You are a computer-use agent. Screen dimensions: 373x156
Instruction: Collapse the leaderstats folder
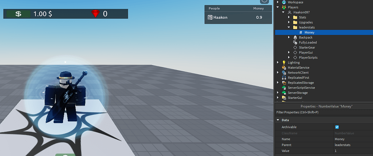click(289, 27)
